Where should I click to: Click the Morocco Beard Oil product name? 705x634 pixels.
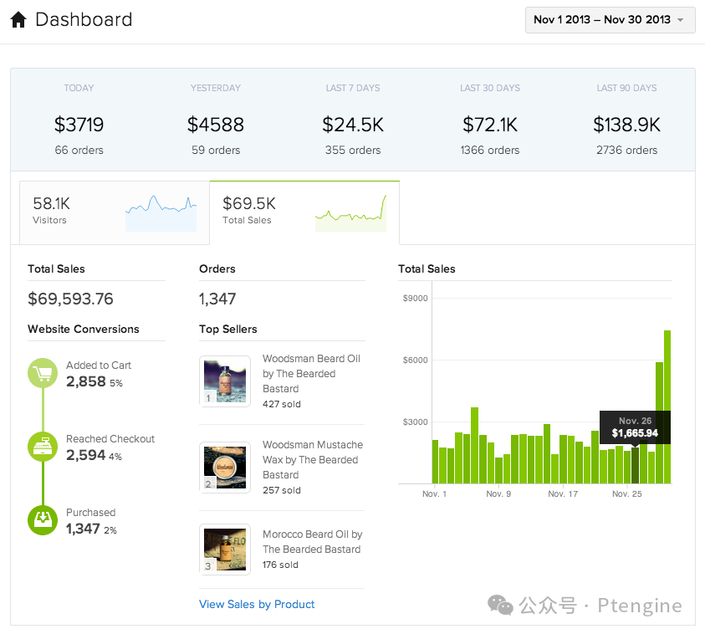(311, 541)
